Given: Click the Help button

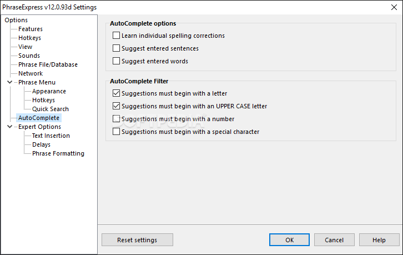Looking at the screenshot, I should click(379, 240).
